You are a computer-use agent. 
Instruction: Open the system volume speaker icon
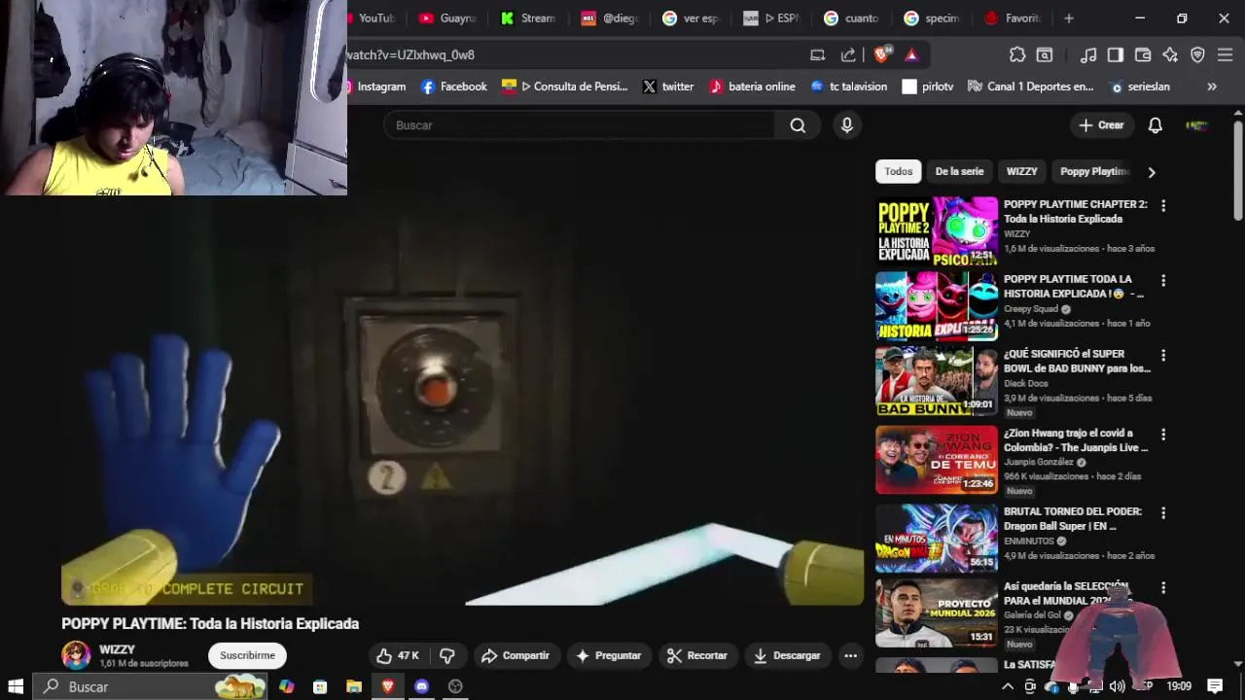coord(1116,686)
